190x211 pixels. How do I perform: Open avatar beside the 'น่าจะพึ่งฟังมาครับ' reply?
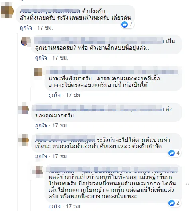[x=38, y=72]
